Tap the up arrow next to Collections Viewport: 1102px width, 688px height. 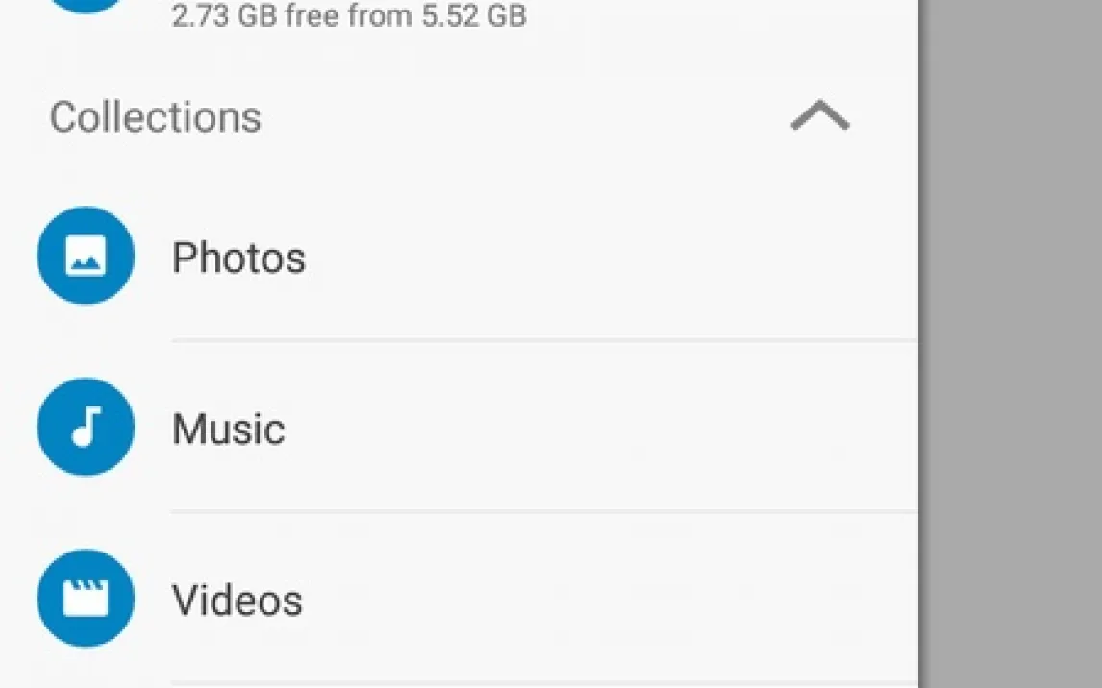819,117
